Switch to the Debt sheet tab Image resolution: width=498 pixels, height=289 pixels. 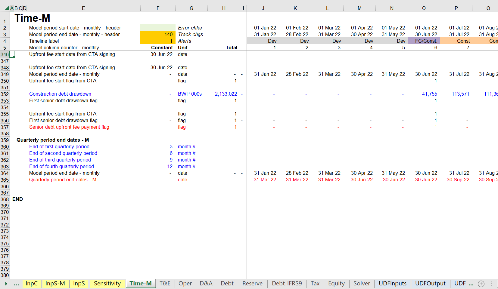[227, 283]
